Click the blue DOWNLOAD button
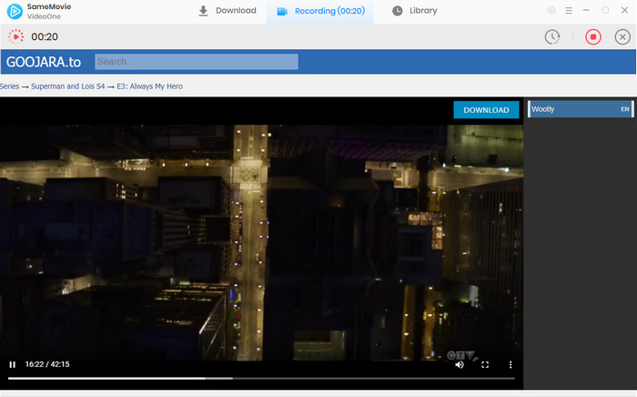Viewport: 637px width, 397px height. (x=486, y=109)
